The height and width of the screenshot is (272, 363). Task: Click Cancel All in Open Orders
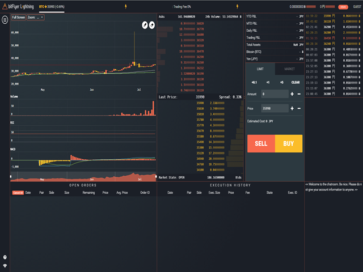pos(17,193)
